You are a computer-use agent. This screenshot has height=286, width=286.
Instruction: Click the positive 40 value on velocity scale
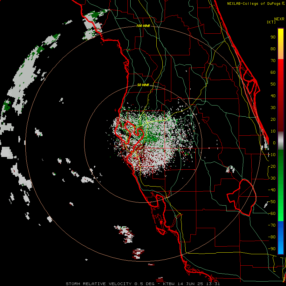point(273,96)
